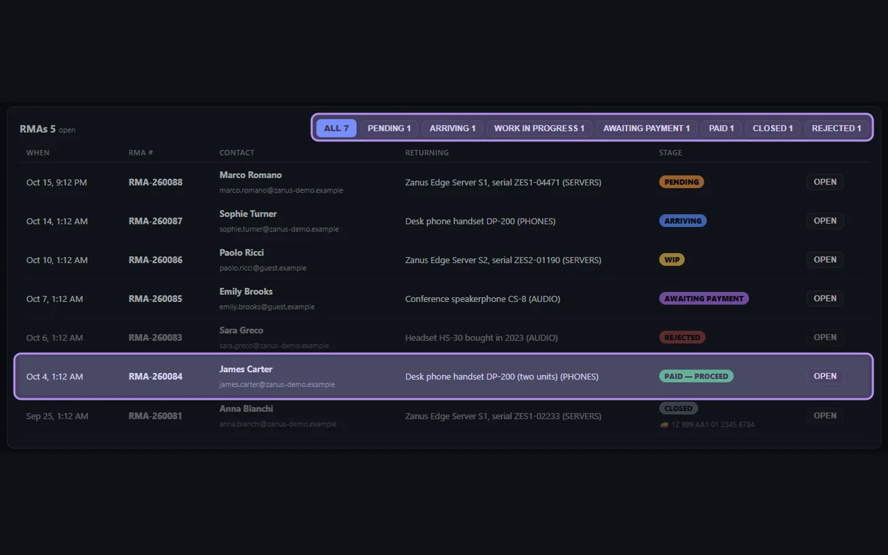The image size is (888, 555).
Task: Show WORK IN PROGRESS 1 RMAs
Action: pos(539,128)
